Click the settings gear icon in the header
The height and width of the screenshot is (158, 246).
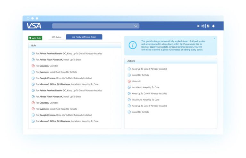203,26
